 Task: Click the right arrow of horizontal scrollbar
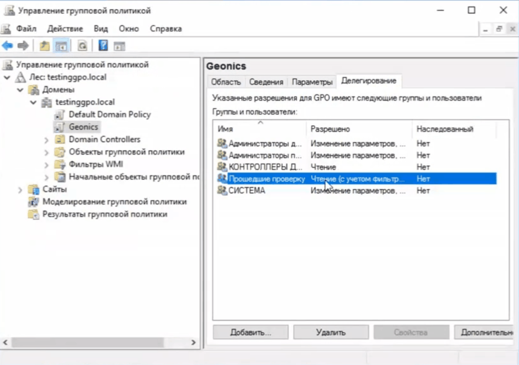pos(194,342)
